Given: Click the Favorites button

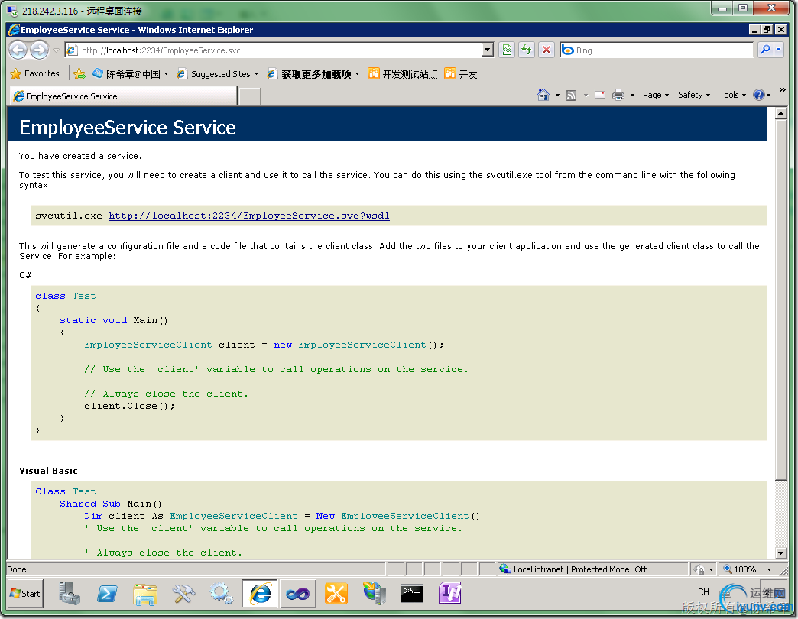Looking at the screenshot, I should coord(35,74).
